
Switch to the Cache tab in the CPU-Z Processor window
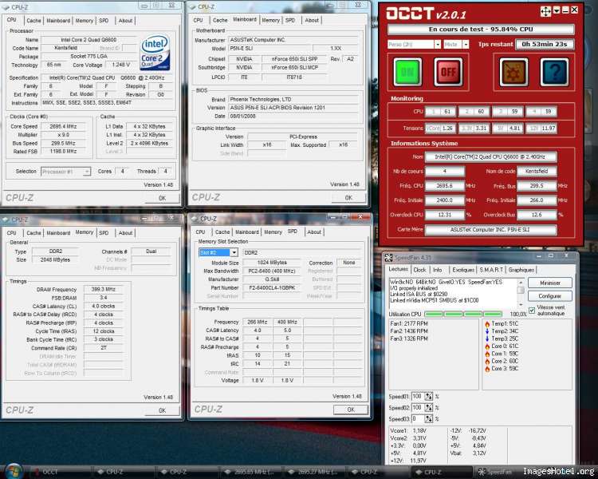[x=33, y=21]
